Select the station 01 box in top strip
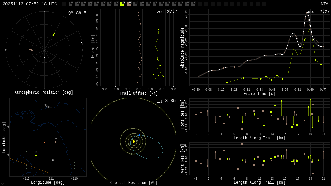 click(70, 4)
